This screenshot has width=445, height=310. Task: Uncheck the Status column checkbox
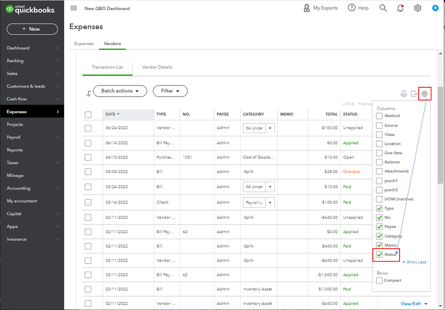pyautogui.click(x=379, y=255)
